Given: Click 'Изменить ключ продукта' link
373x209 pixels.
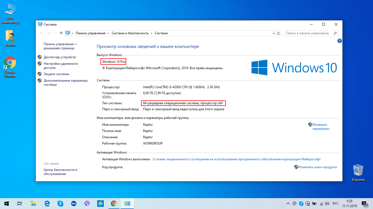Looking at the screenshot, I should click(x=317, y=167).
